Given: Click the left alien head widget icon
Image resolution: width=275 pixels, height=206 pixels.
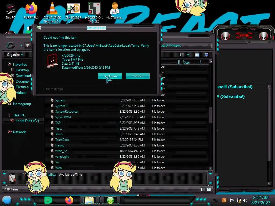Looking at the screenshot, I should (225, 36).
